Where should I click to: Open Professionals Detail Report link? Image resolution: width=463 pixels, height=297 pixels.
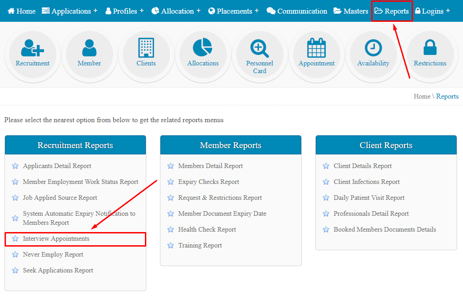click(x=371, y=214)
